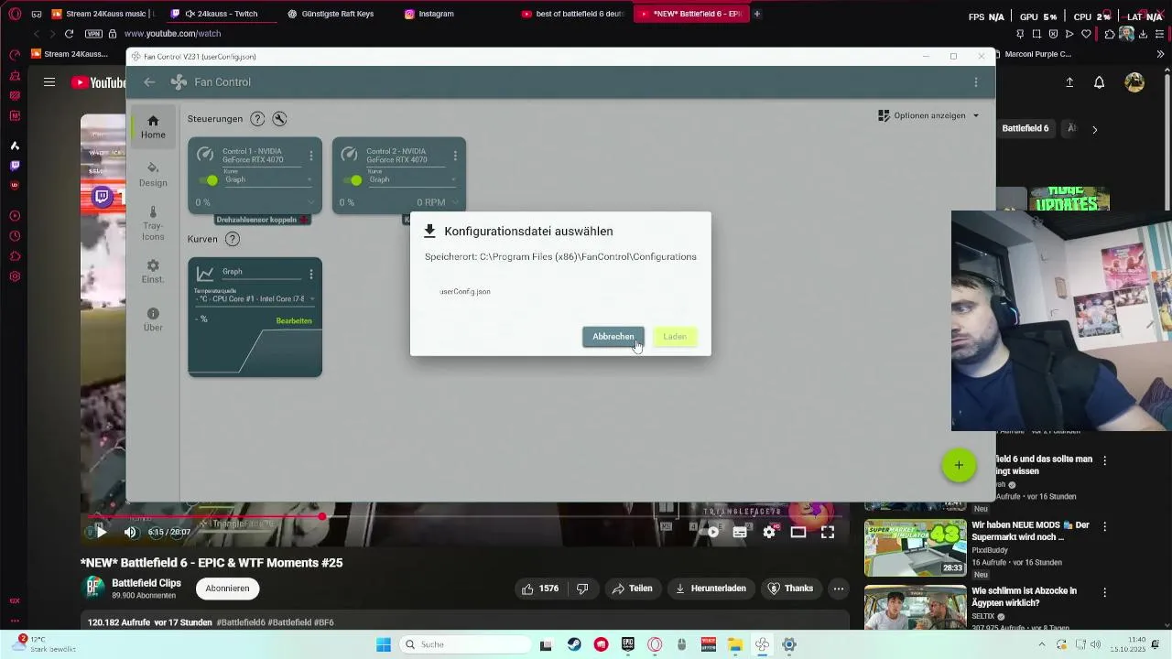Click the Control 2 speedometer icon
The width and height of the screenshot is (1172, 659).
[349, 156]
